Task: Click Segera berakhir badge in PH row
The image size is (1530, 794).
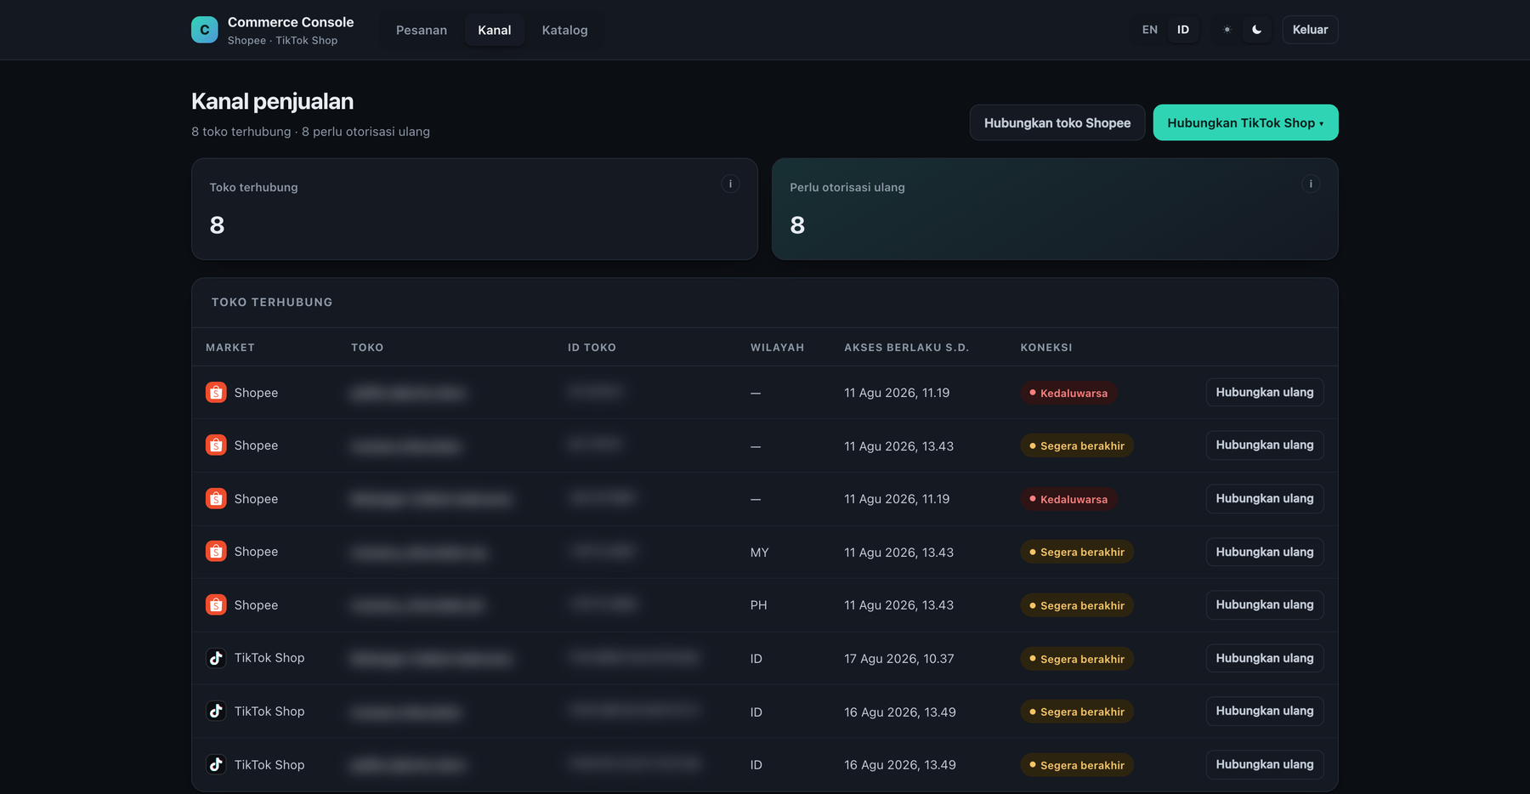Action: click(x=1077, y=605)
